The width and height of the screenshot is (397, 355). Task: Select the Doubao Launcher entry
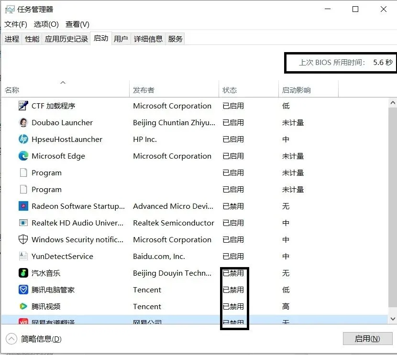[62, 122]
